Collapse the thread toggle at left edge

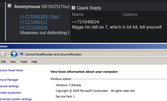1,5
